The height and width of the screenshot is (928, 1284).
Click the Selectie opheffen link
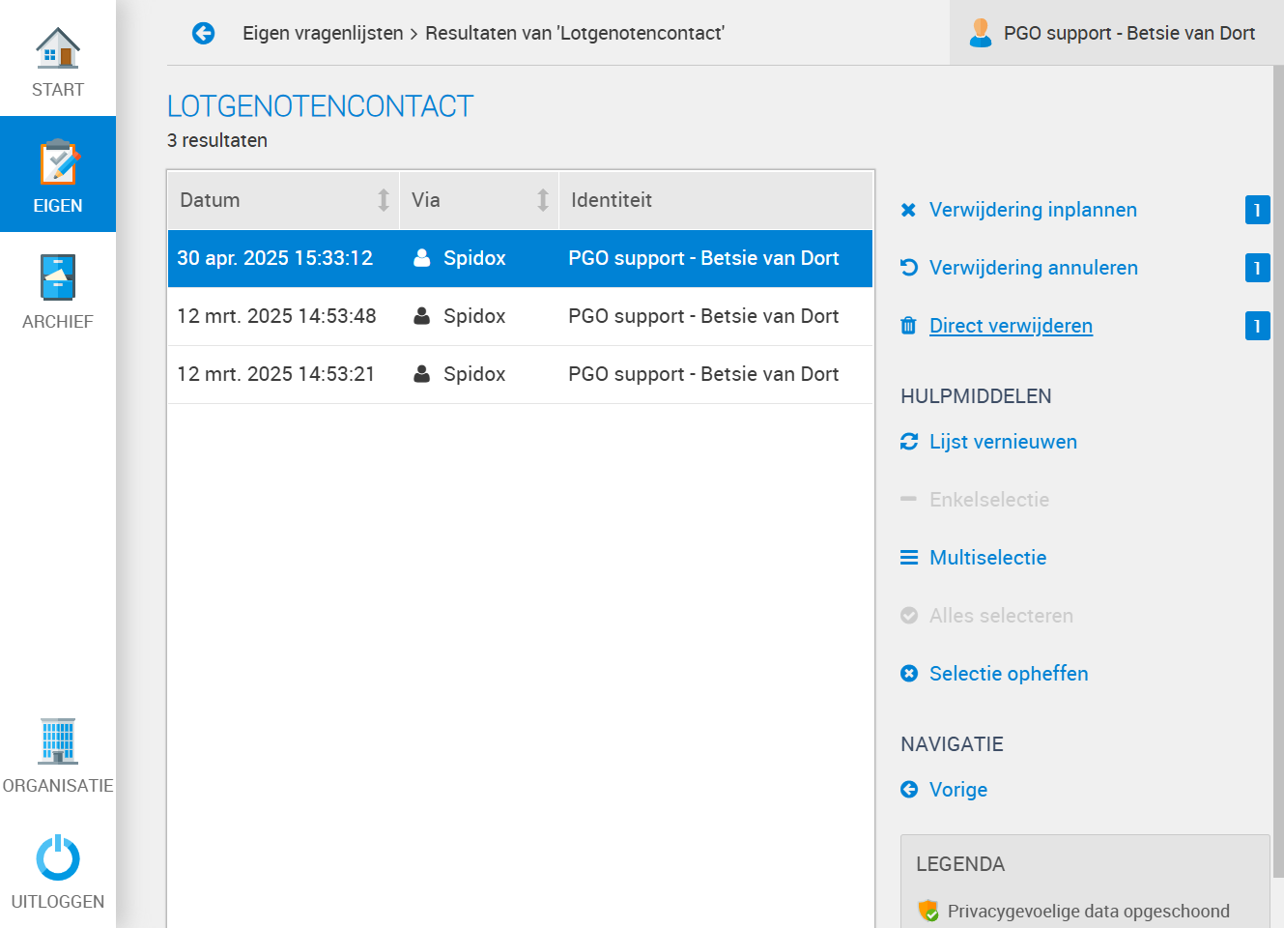pos(1009,674)
